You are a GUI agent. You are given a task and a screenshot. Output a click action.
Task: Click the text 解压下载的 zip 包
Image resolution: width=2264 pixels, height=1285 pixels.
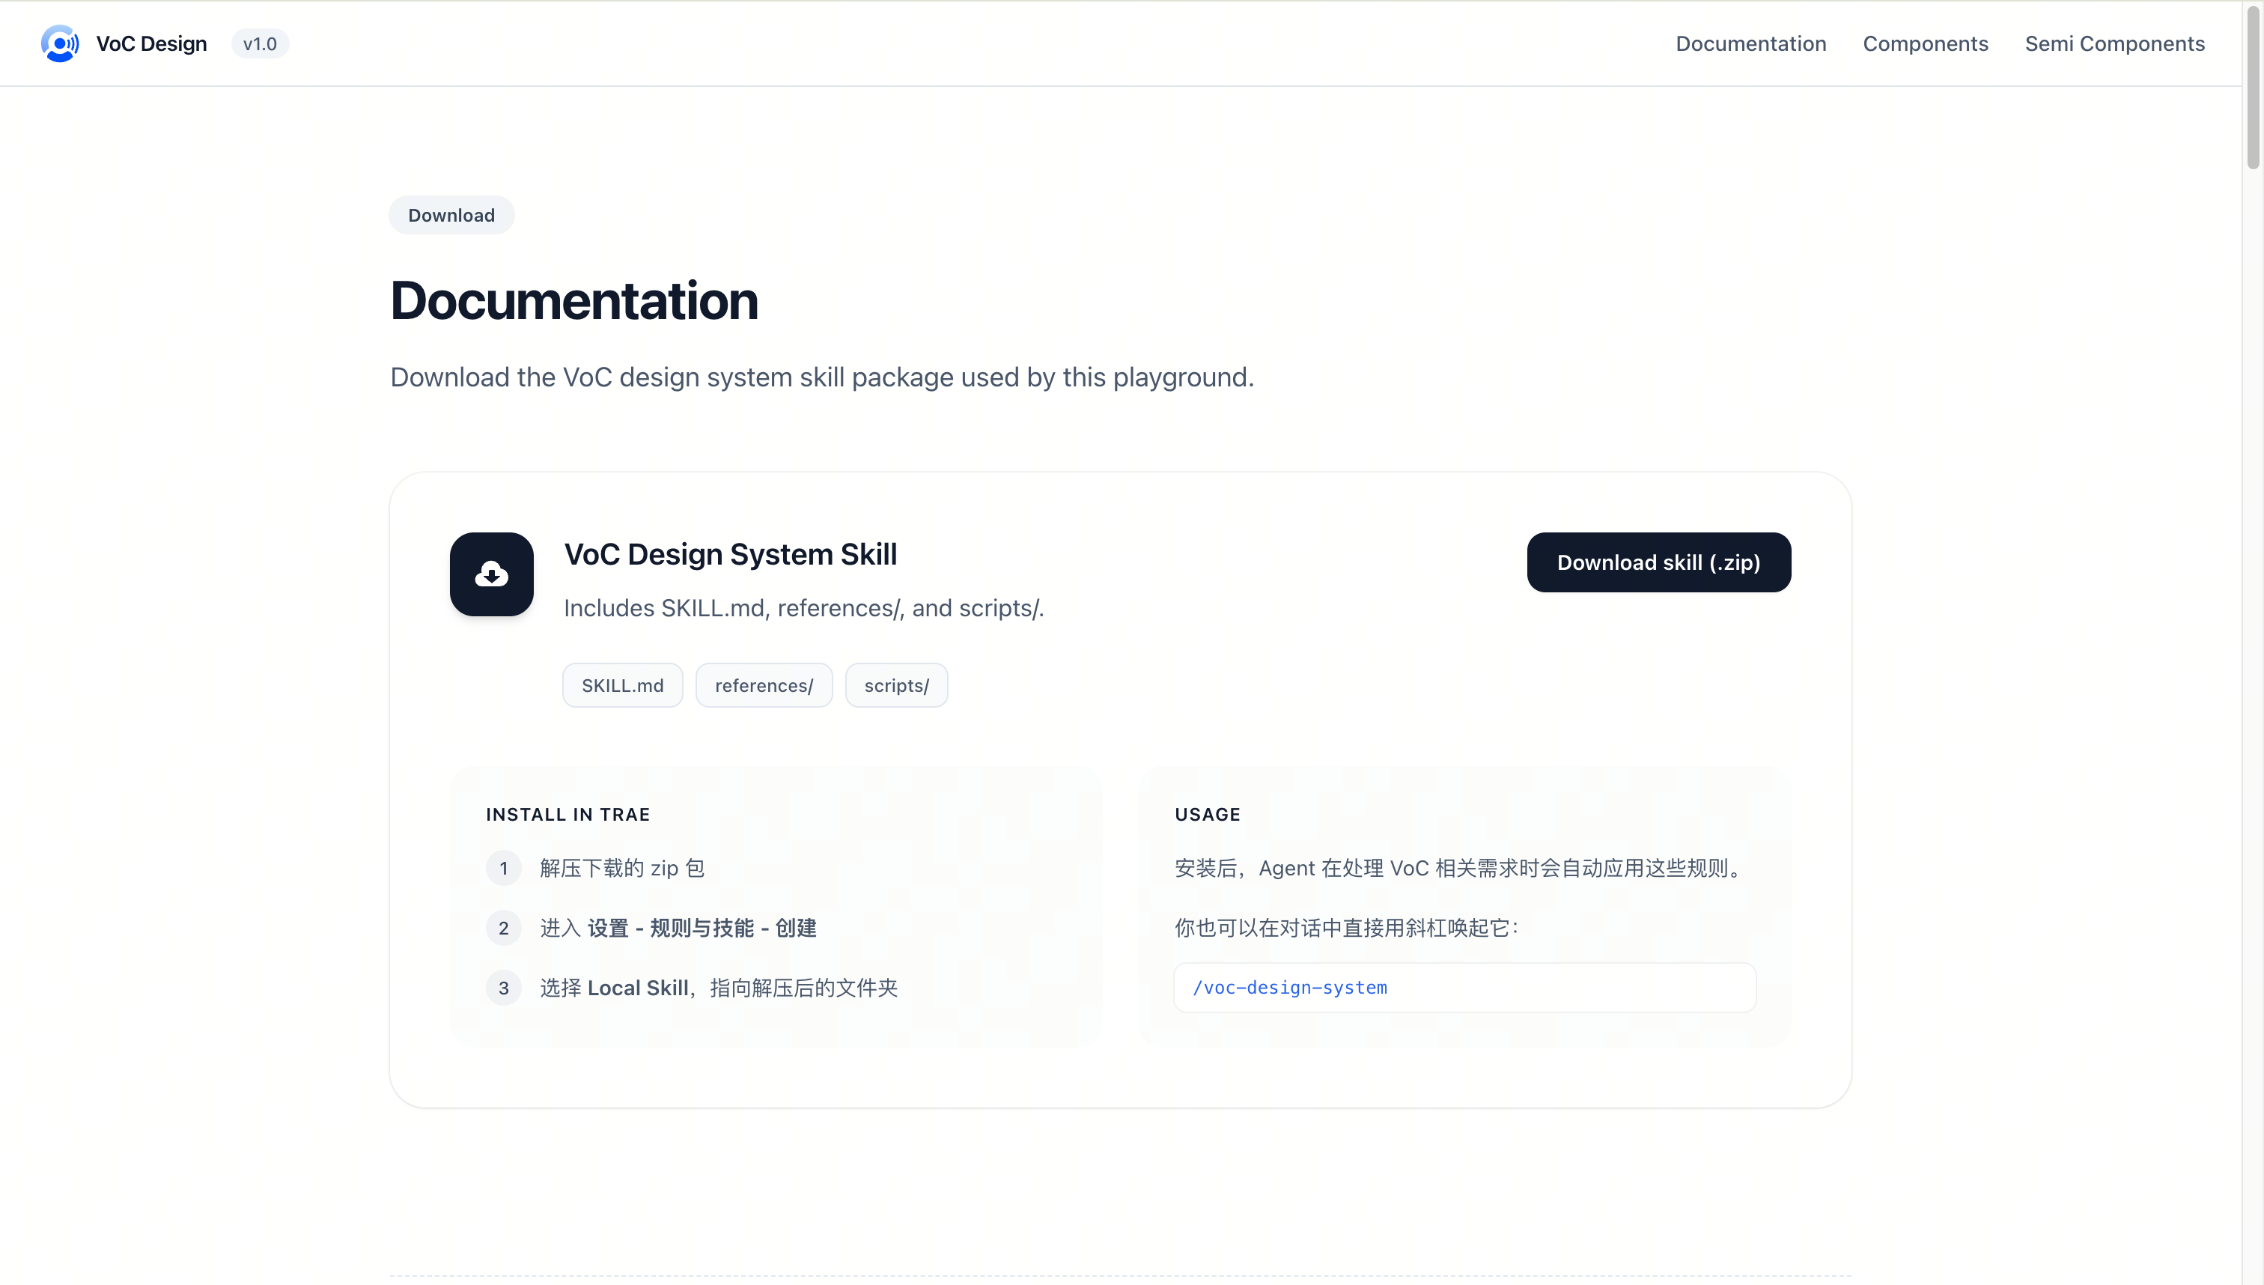tap(622, 868)
